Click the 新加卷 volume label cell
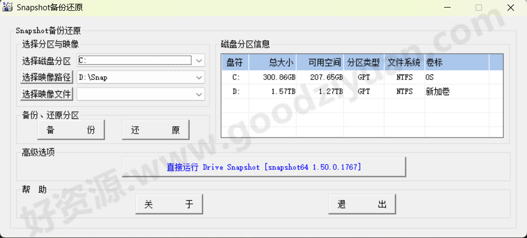The width and height of the screenshot is (527, 238). pyautogui.click(x=457, y=91)
